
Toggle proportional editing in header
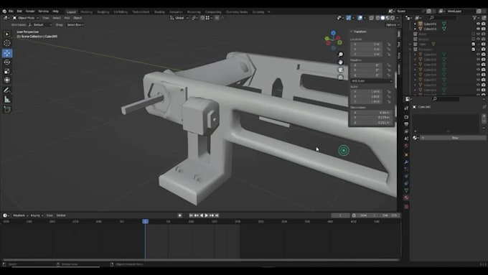tap(217, 18)
